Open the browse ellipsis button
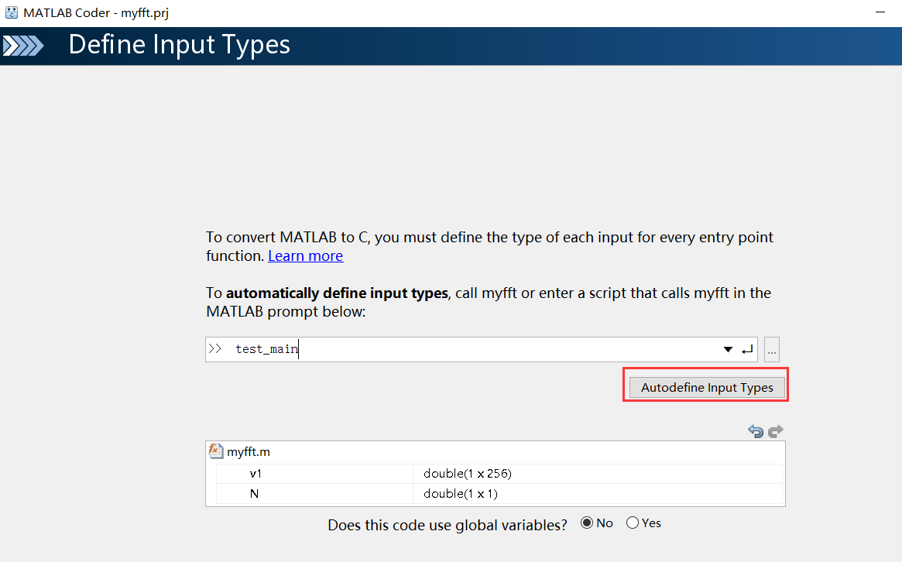 771,350
